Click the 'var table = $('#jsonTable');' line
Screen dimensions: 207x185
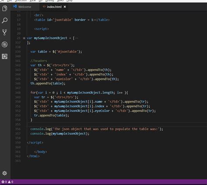56,52
